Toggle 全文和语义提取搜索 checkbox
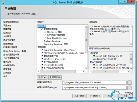 coord(45,35)
